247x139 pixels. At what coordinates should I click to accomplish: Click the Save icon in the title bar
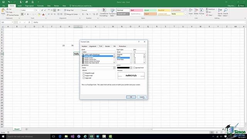click(3, 2)
